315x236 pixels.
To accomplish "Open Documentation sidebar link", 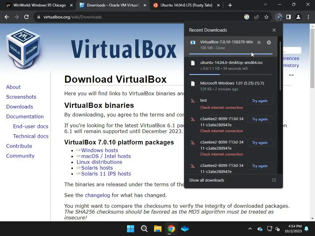I will click(x=25, y=116).
